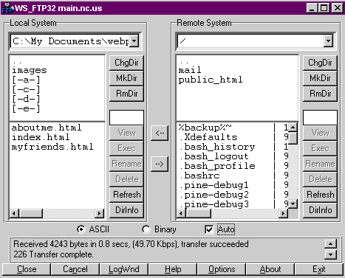Image resolution: width=345 pixels, height=278 pixels.
Task: Click remote file list scroll up arrow
Action: point(293,128)
